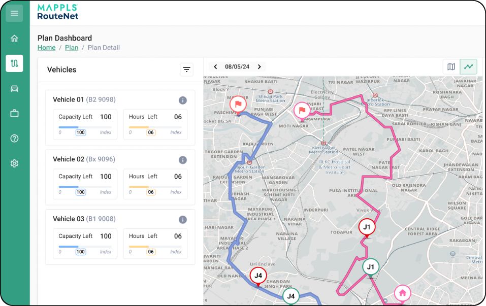Go to previous date arrow
The image size is (486, 306).
coord(215,67)
